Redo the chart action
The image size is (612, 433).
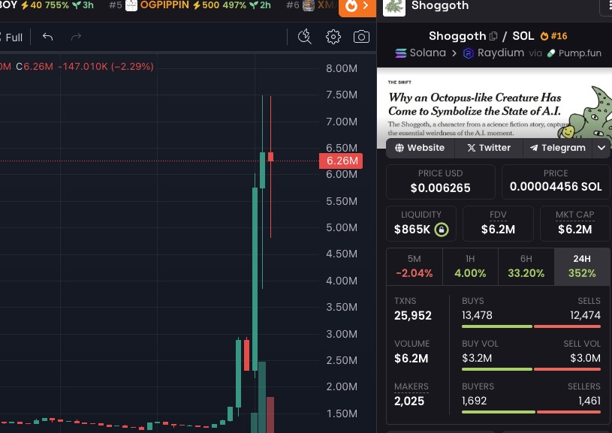tap(76, 37)
